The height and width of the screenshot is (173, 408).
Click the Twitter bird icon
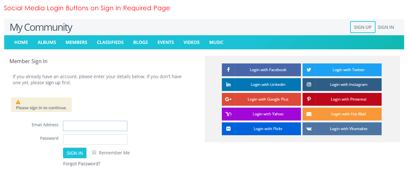click(x=309, y=70)
